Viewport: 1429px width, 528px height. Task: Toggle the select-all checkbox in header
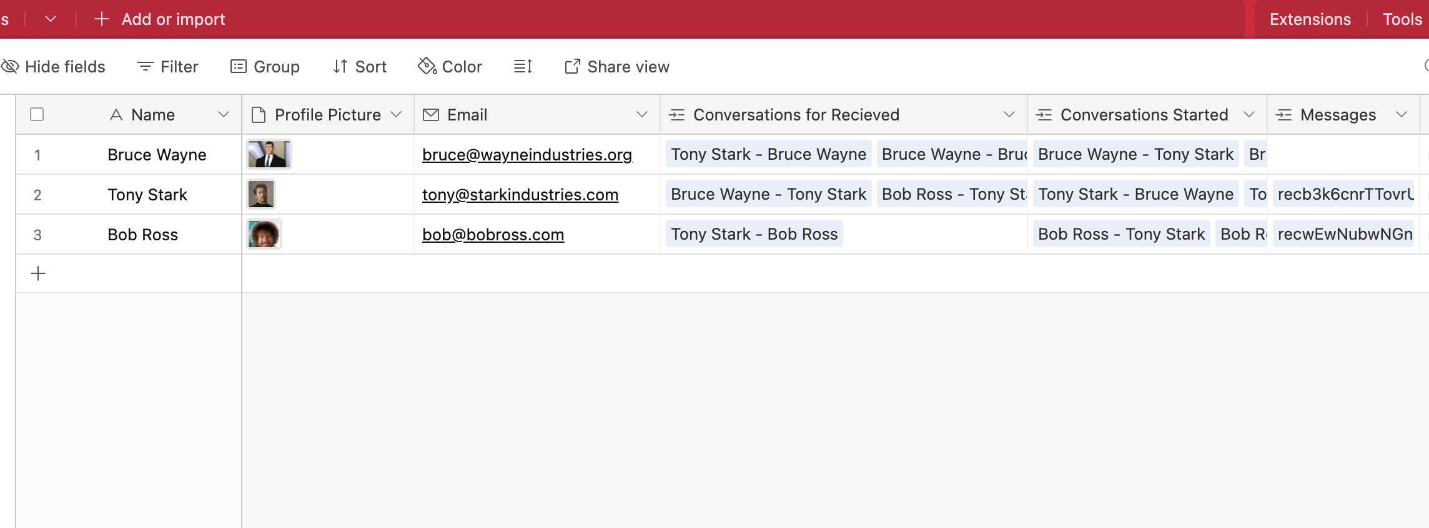[x=37, y=114]
